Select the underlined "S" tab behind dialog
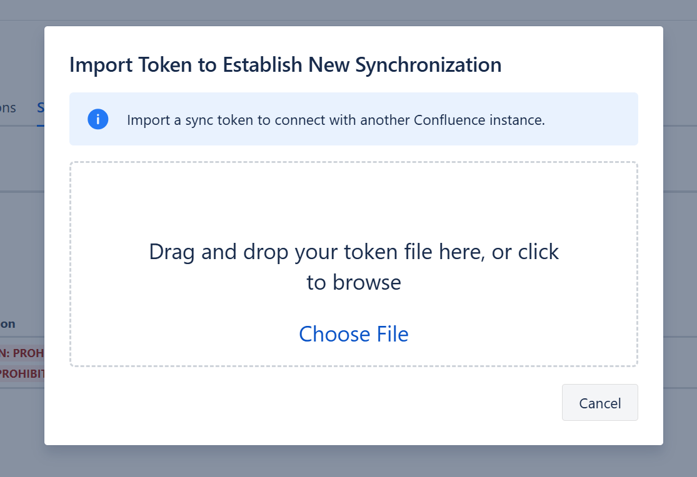The width and height of the screenshot is (697, 477). [x=41, y=107]
